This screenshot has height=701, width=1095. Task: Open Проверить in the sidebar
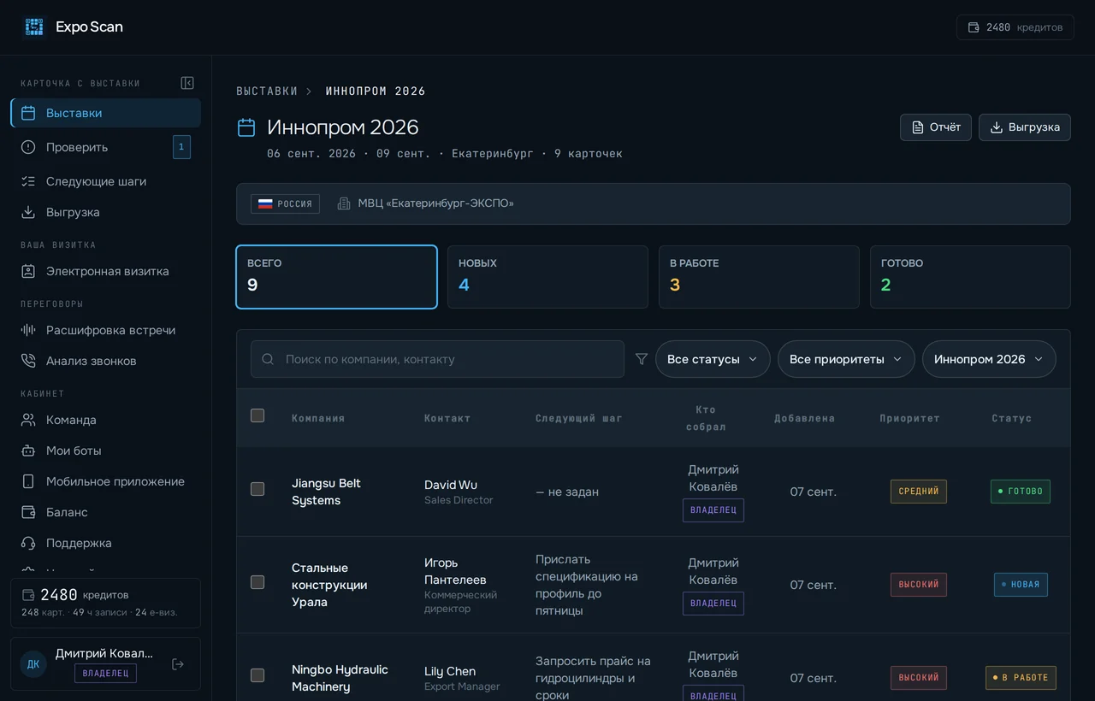click(x=106, y=147)
